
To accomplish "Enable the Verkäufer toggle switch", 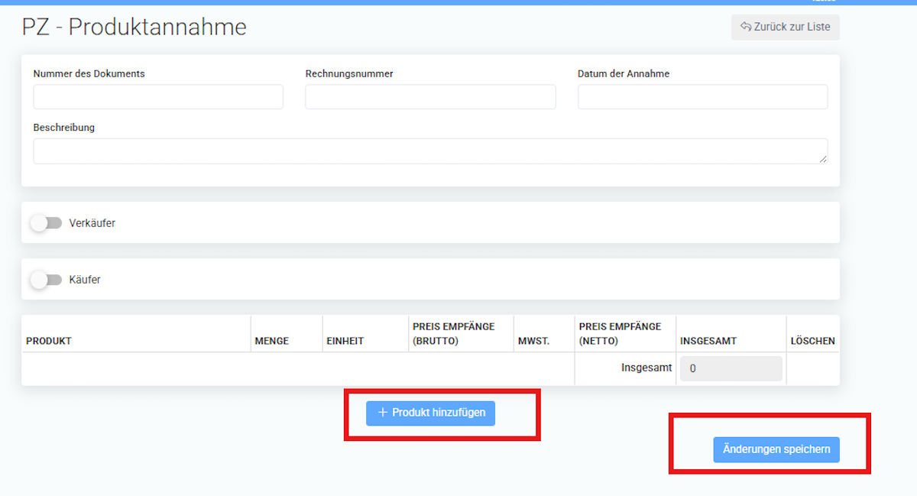I will [x=46, y=223].
